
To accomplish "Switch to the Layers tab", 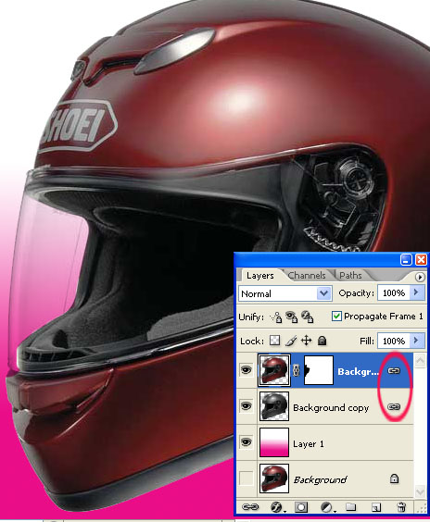I will (x=260, y=276).
